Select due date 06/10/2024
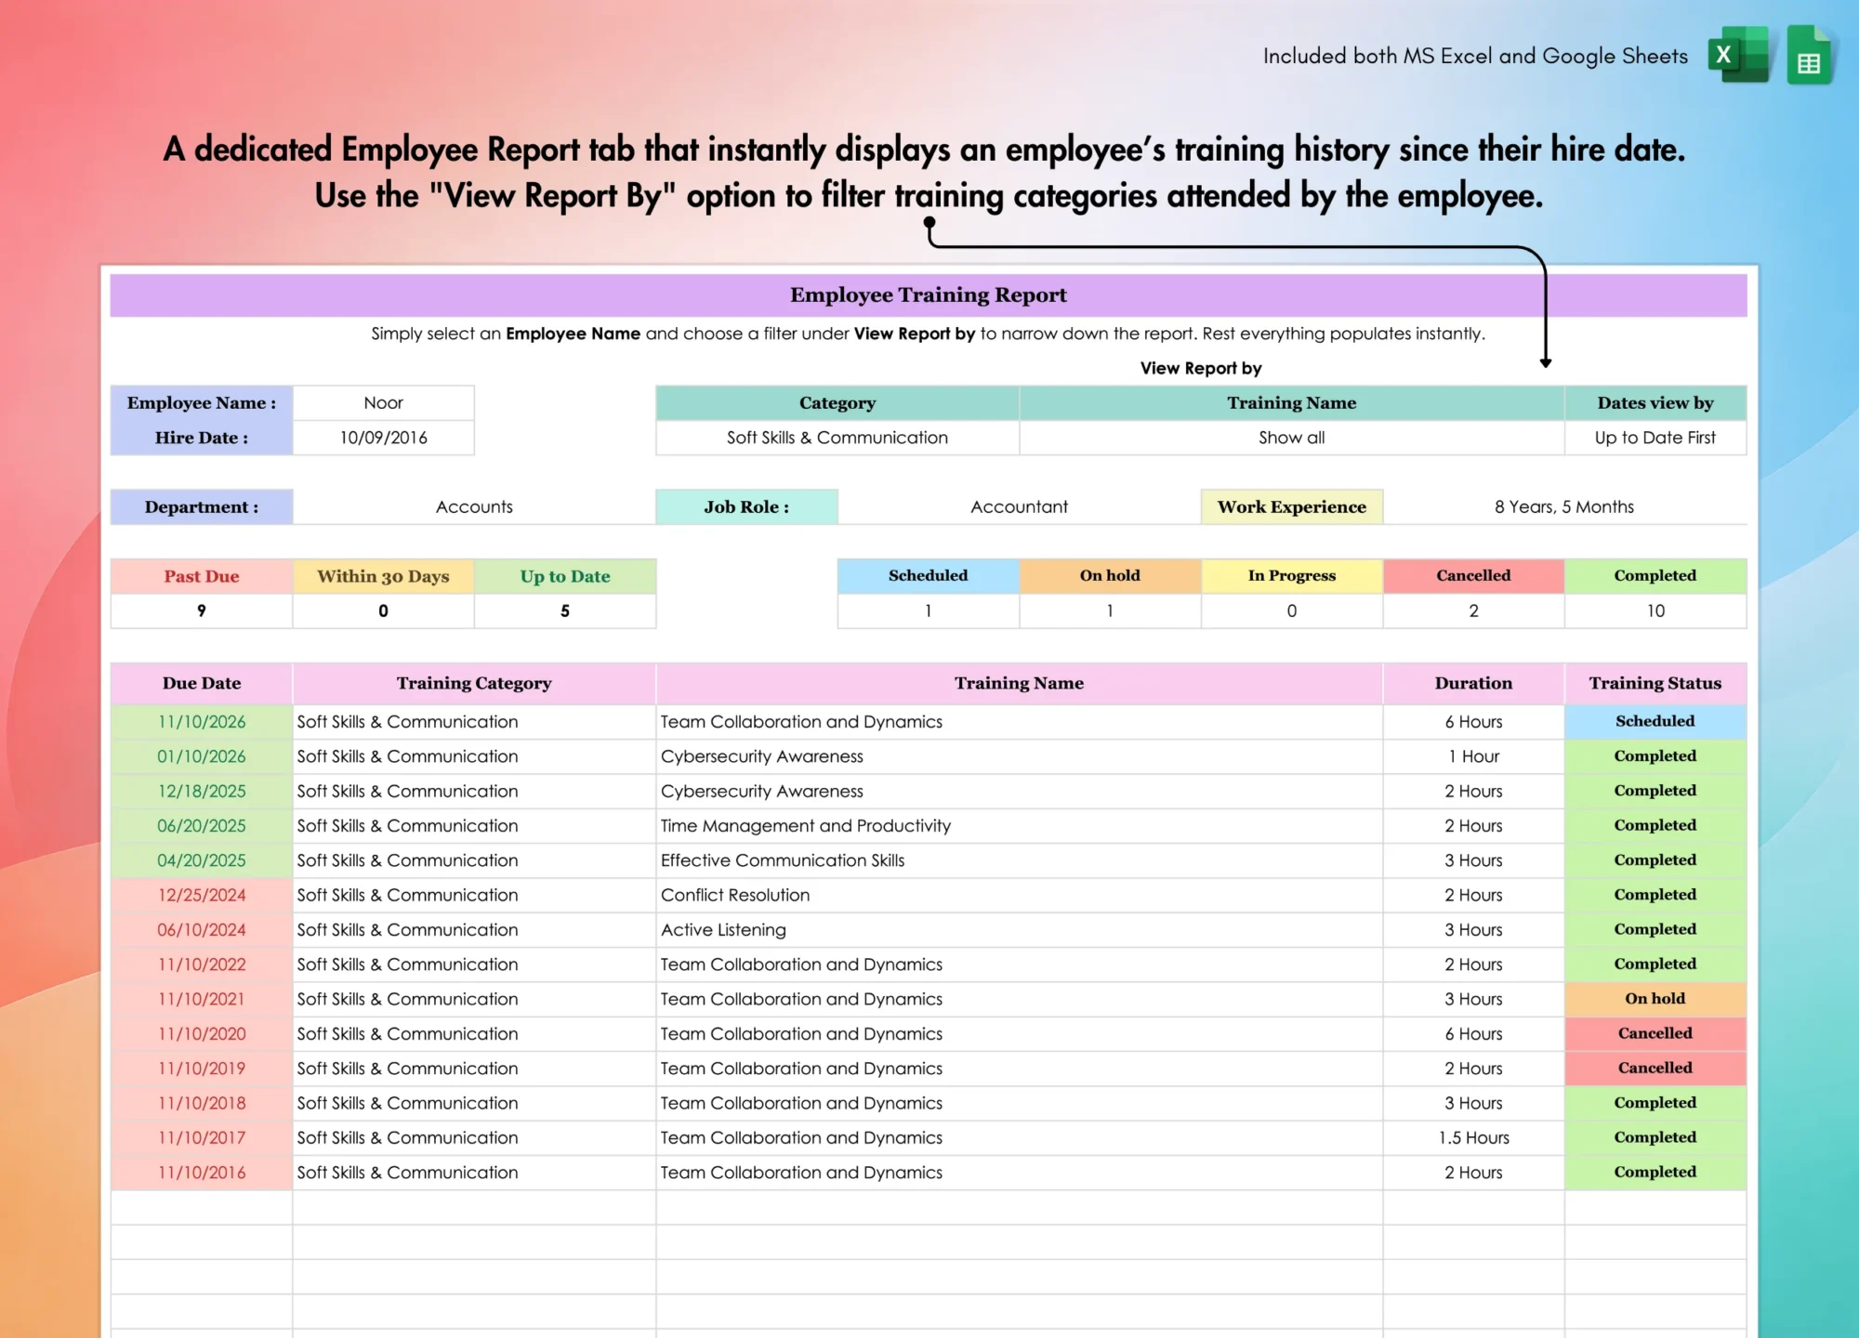Viewport: 1859px width, 1338px height. 202,930
